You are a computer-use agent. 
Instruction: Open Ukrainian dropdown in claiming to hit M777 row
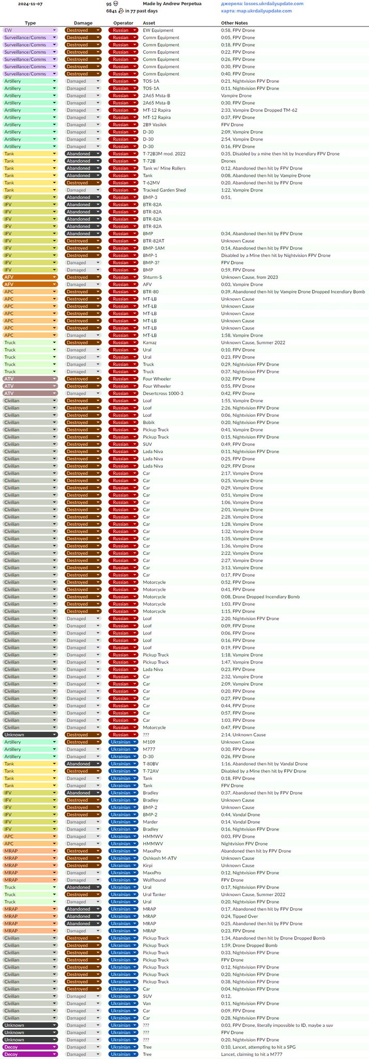pyautogui.click(x=123, y=1054)
